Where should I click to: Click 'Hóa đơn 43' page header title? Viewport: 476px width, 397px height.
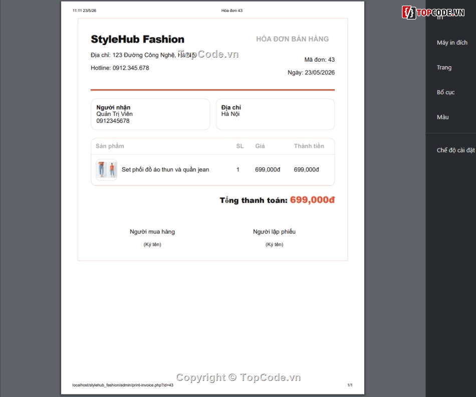pos(232,11)
